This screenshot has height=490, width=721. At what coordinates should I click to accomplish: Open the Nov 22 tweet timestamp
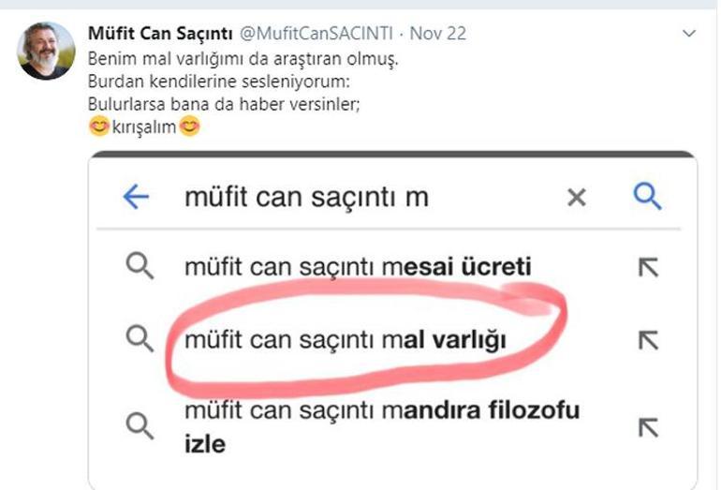pyautogui.click(x=439, y=35)
